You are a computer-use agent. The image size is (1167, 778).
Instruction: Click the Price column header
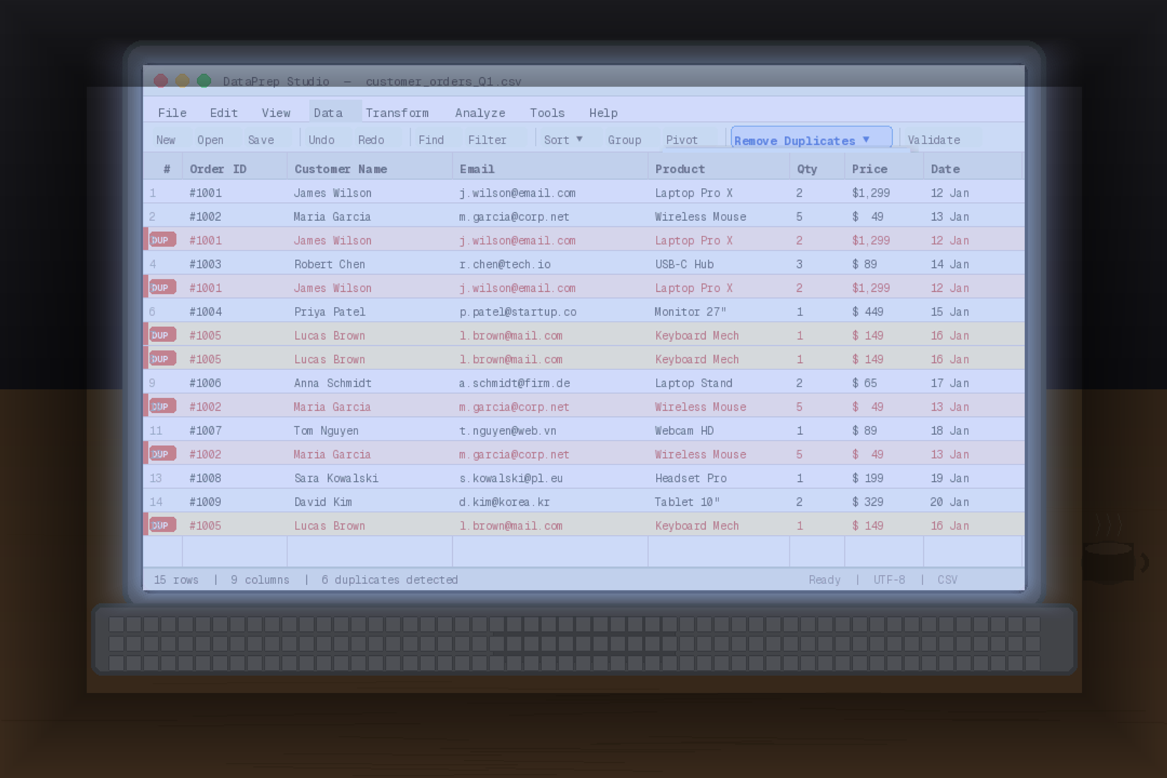(x=869, y=169)
